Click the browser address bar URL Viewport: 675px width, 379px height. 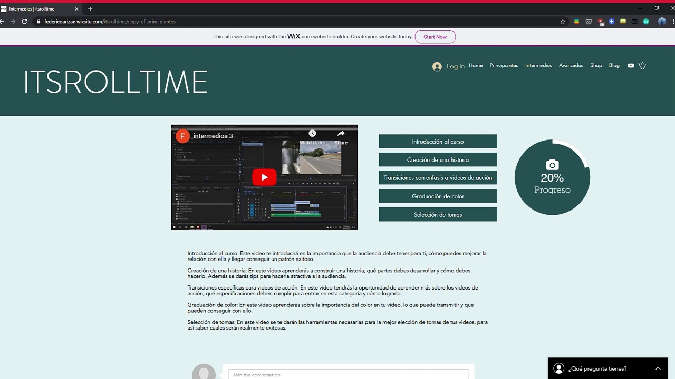point(110,22)
